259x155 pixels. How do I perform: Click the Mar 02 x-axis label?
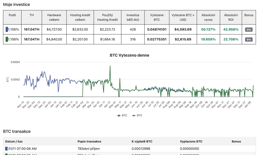click(80, 104)
